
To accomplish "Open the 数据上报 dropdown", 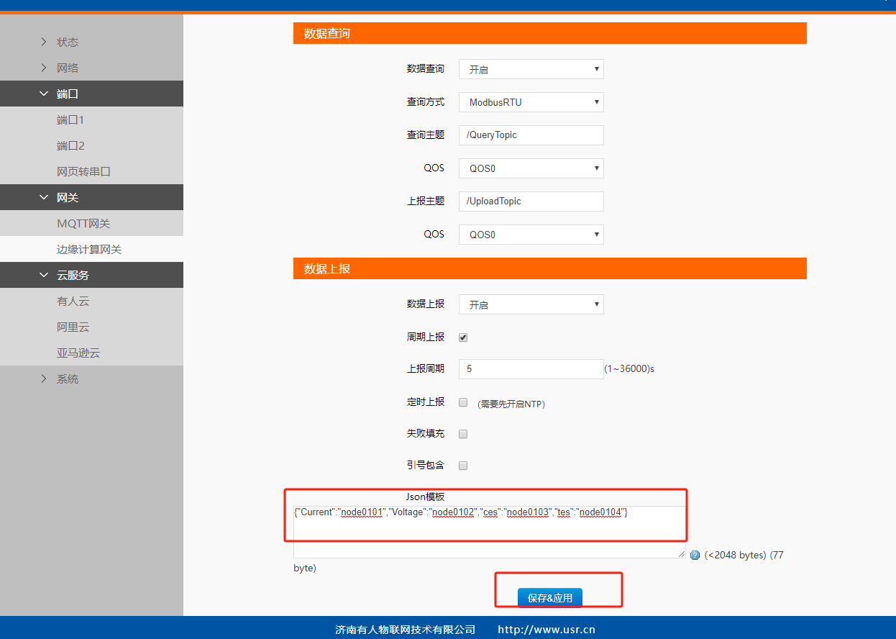I will coord(531,304).
